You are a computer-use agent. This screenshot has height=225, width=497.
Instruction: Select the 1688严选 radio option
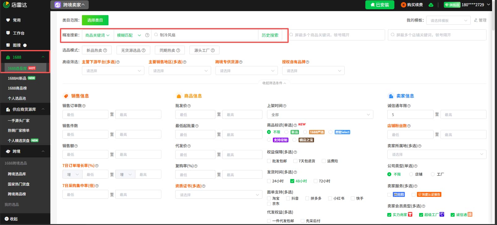(305, 132)
